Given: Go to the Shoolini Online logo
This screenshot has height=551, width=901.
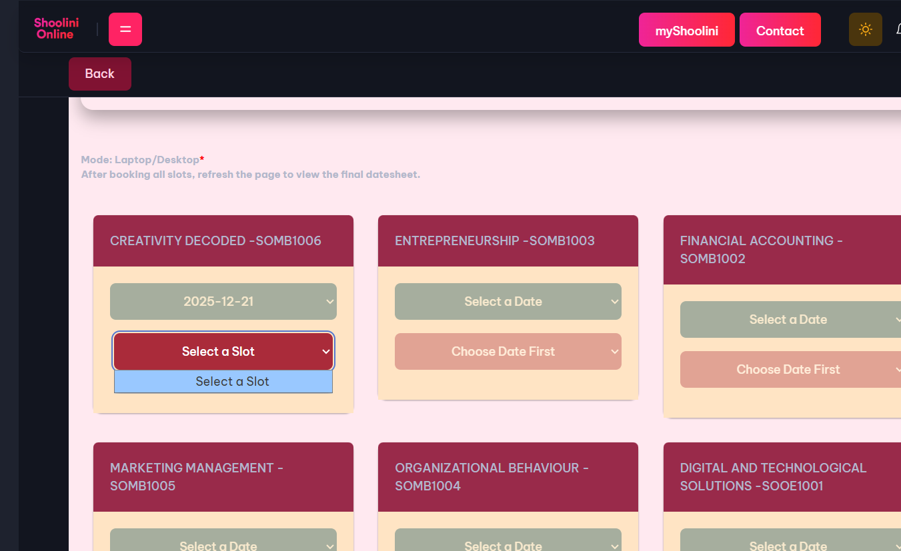Looking at the screenshot, I should pos(56,29).
